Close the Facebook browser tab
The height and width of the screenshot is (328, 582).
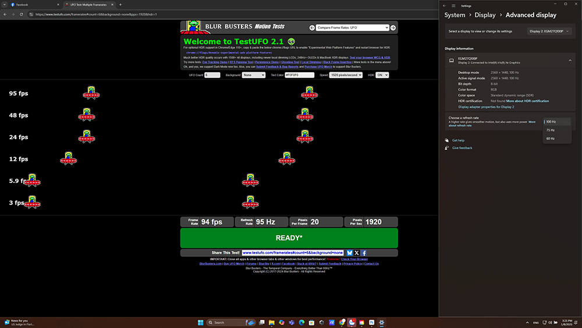point(58,5)
